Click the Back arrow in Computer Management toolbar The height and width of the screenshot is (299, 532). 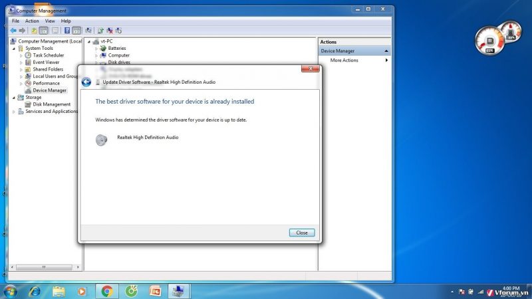(x=13, y=31)
